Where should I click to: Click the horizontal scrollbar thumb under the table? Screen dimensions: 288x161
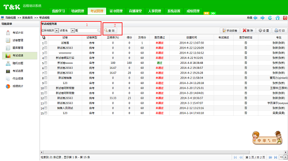point(146,152)
